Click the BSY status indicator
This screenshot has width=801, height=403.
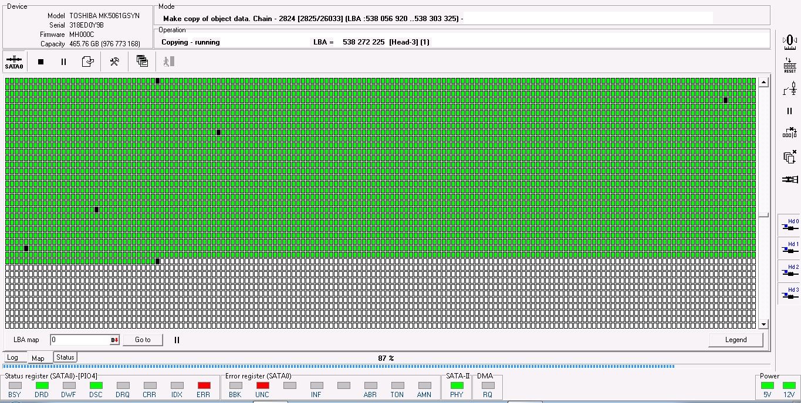tap(15, 385)
